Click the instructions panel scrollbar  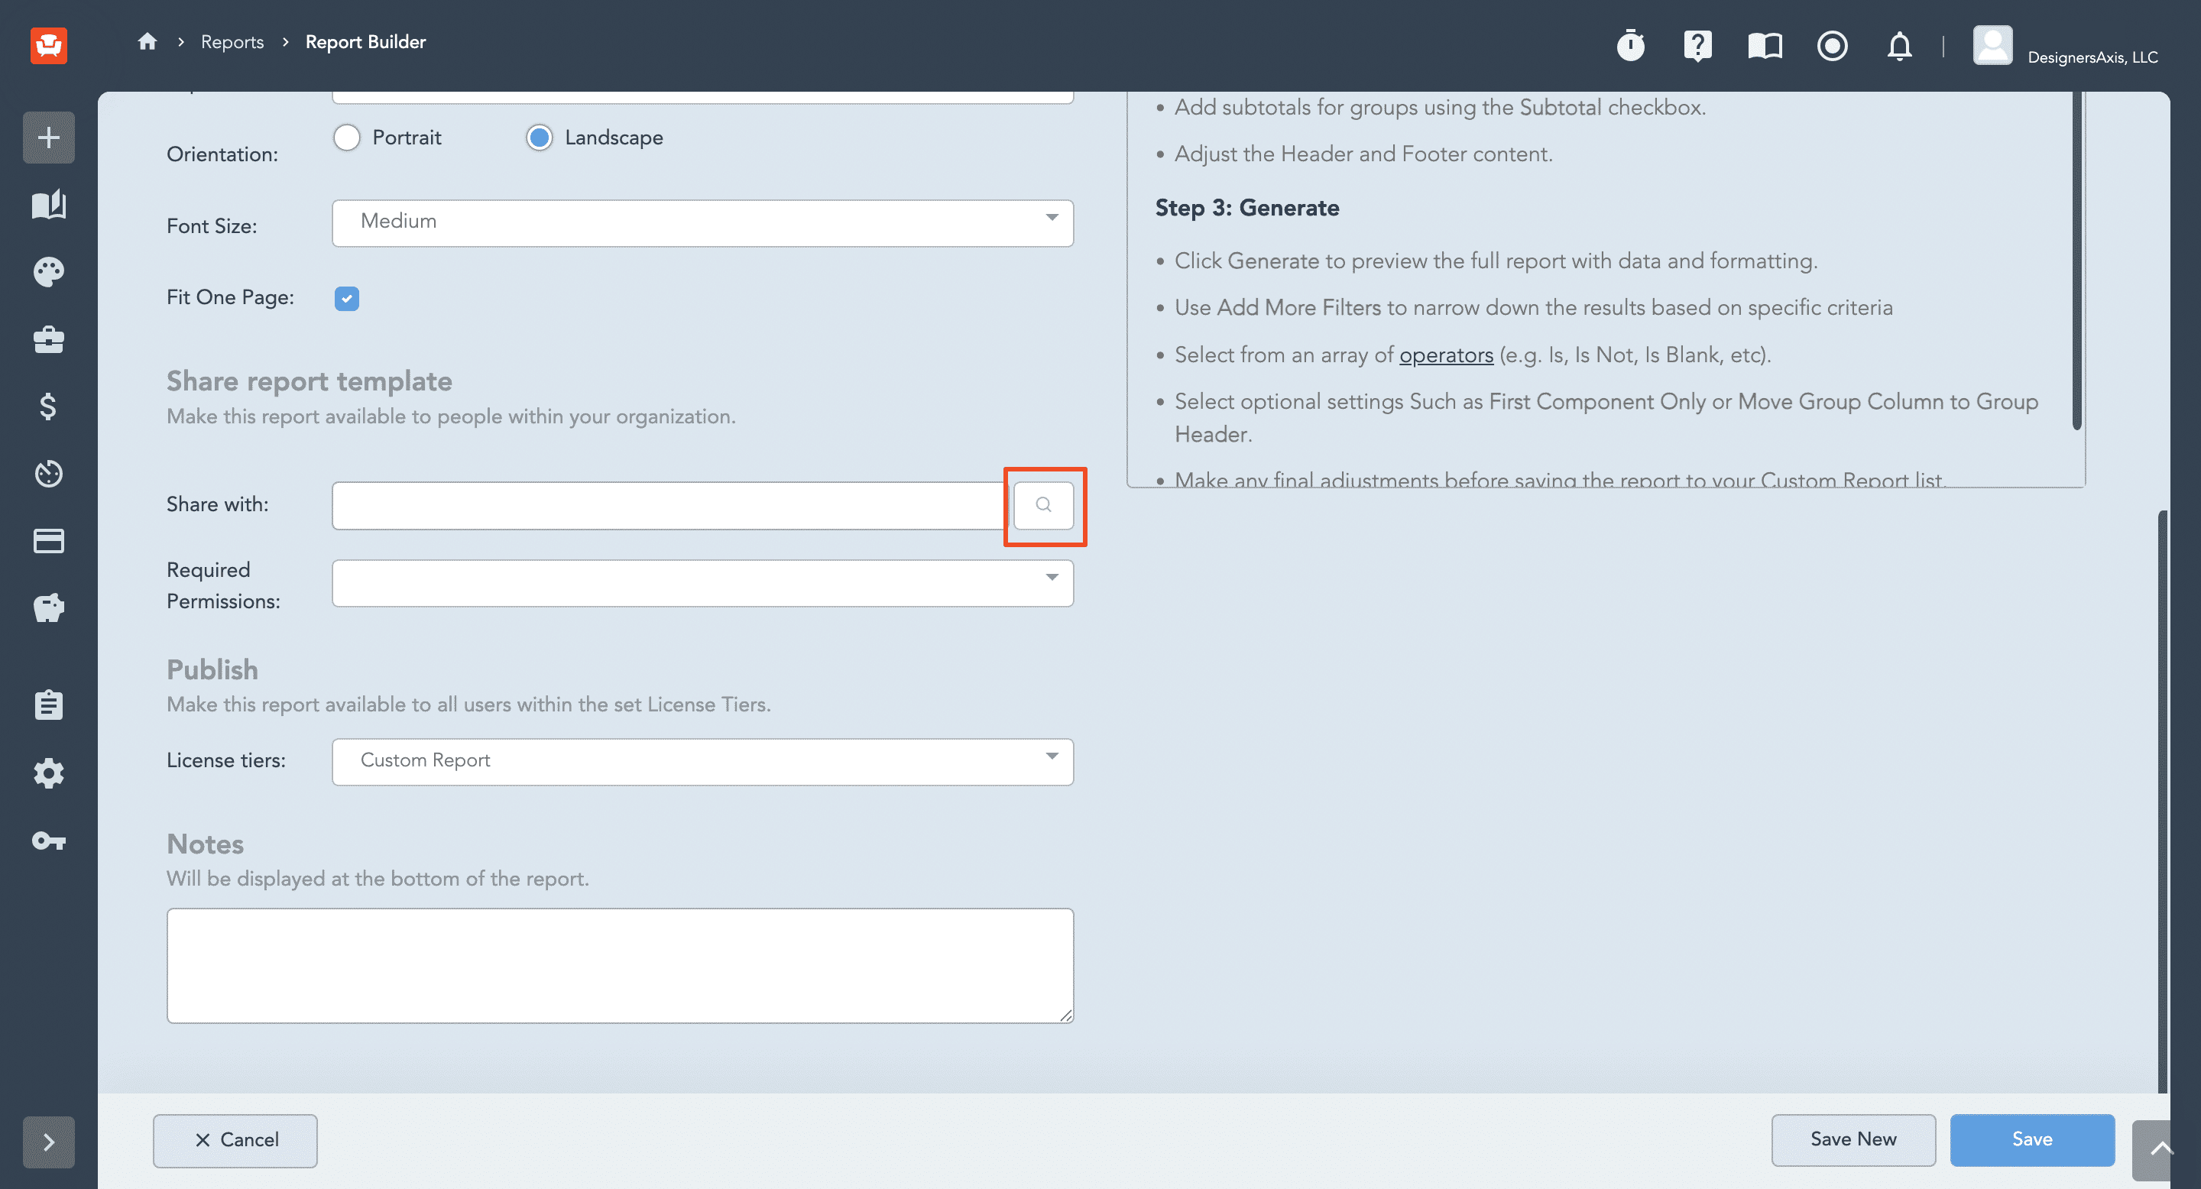click(x=2076, y=261)
